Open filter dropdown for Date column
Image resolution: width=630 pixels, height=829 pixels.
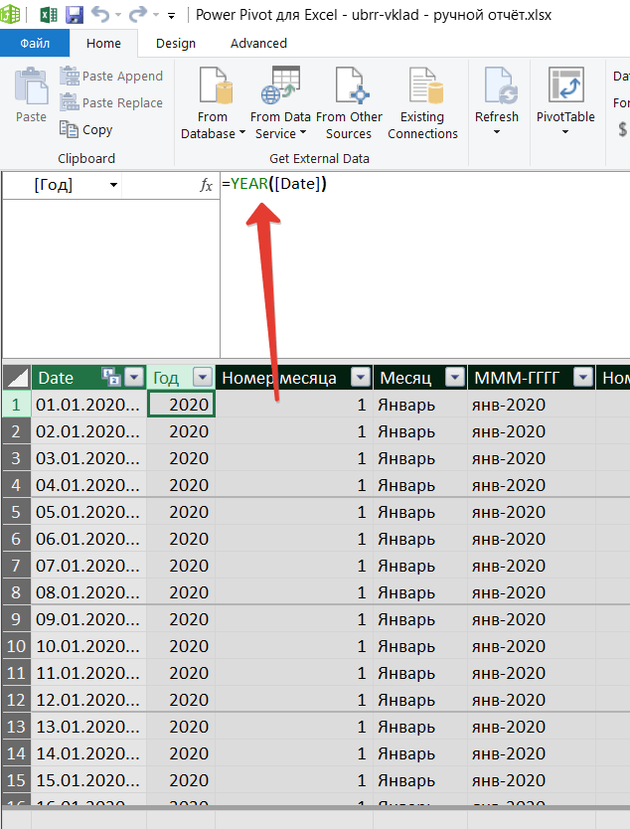[x=134, y=378]
